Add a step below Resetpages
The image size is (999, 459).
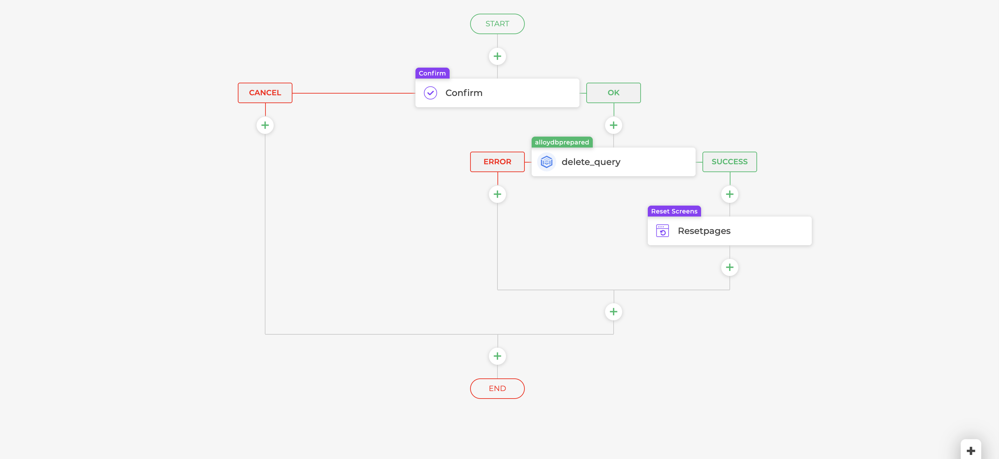point(729,267)
